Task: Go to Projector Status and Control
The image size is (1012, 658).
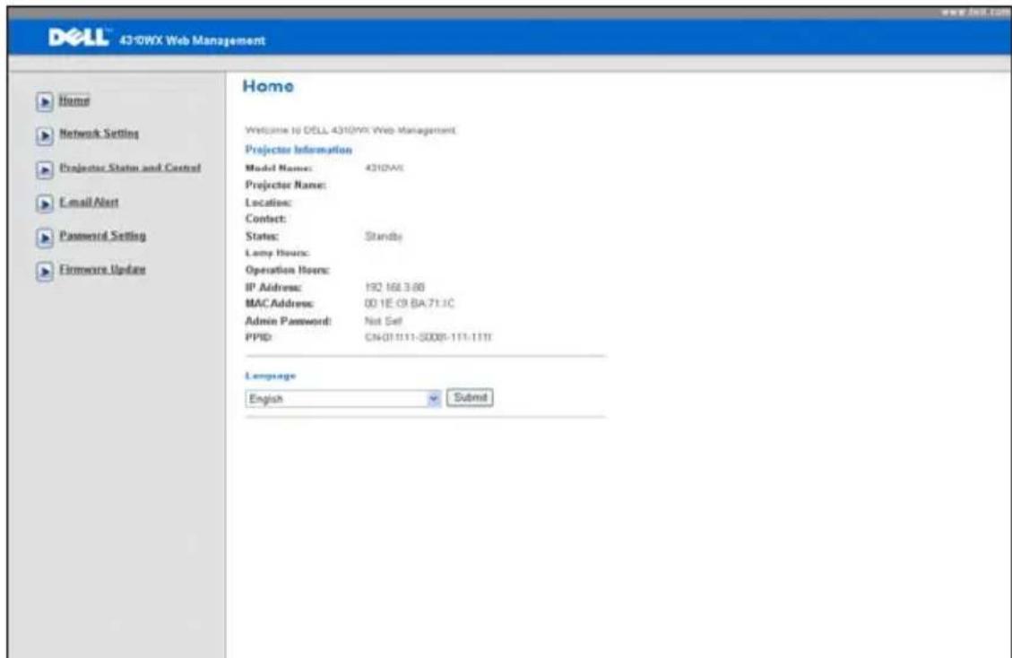Action: [130, 168]
